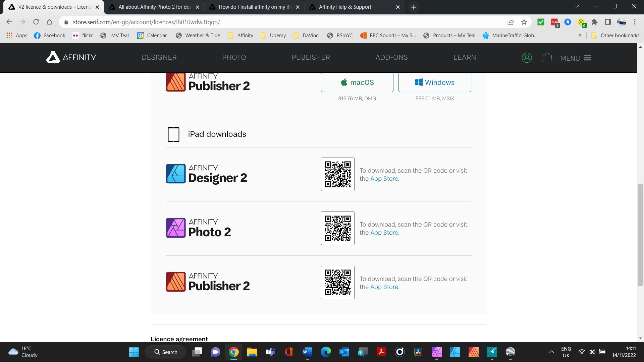Viewport: 644px width, 362px height.
Task: Open a new browser tab
Action: coord(414,7)
